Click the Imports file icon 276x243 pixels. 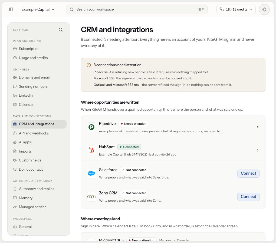[x=15, y=151]
